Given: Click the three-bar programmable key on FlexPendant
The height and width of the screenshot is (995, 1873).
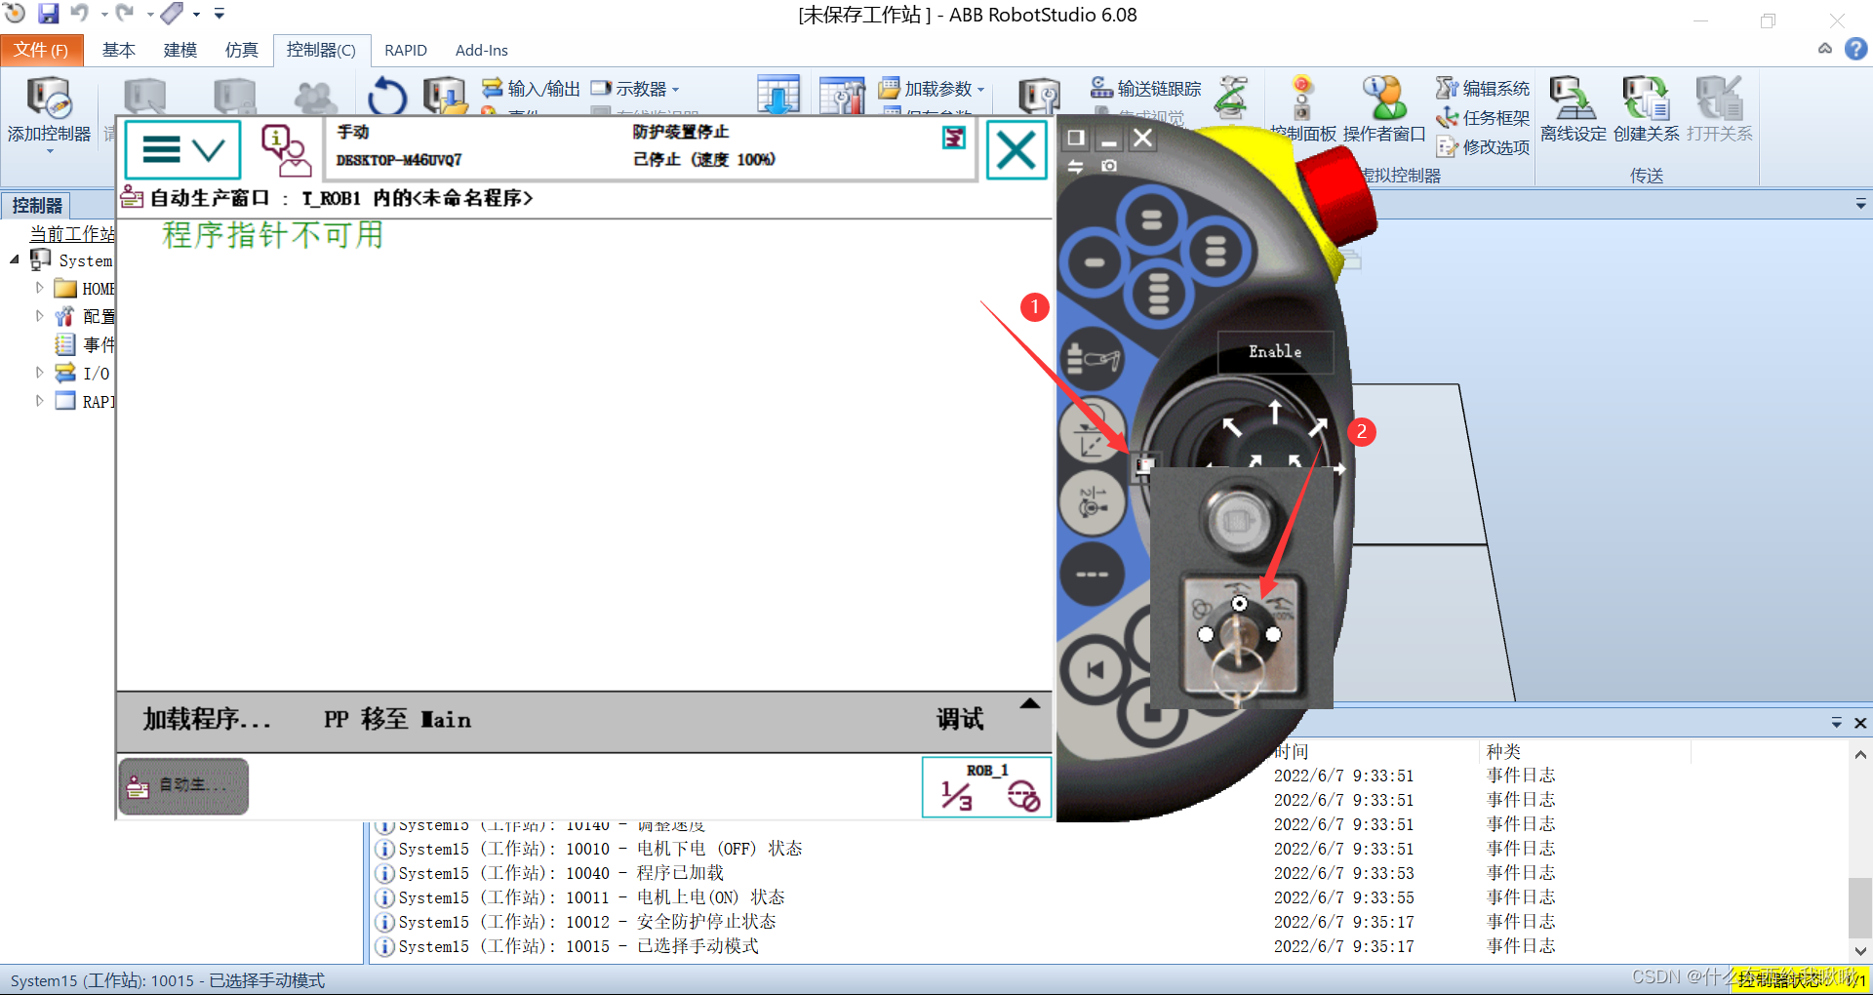Looking at the screenshot, I should [1215, 251].
